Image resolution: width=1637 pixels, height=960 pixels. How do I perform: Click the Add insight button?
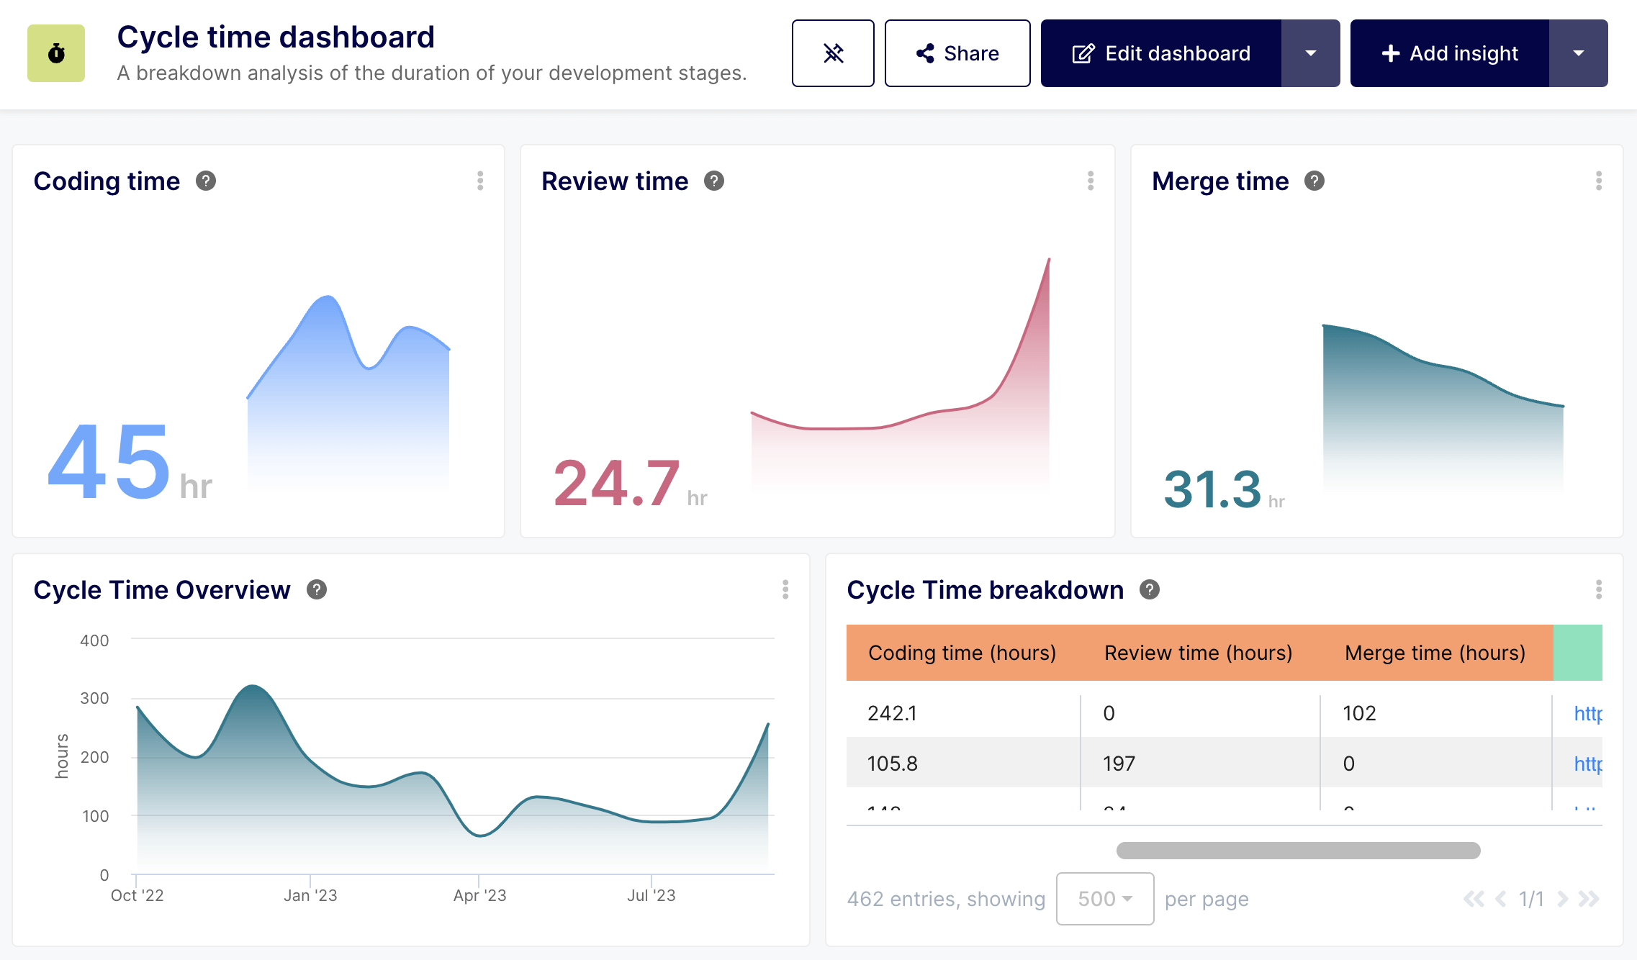1450,53
